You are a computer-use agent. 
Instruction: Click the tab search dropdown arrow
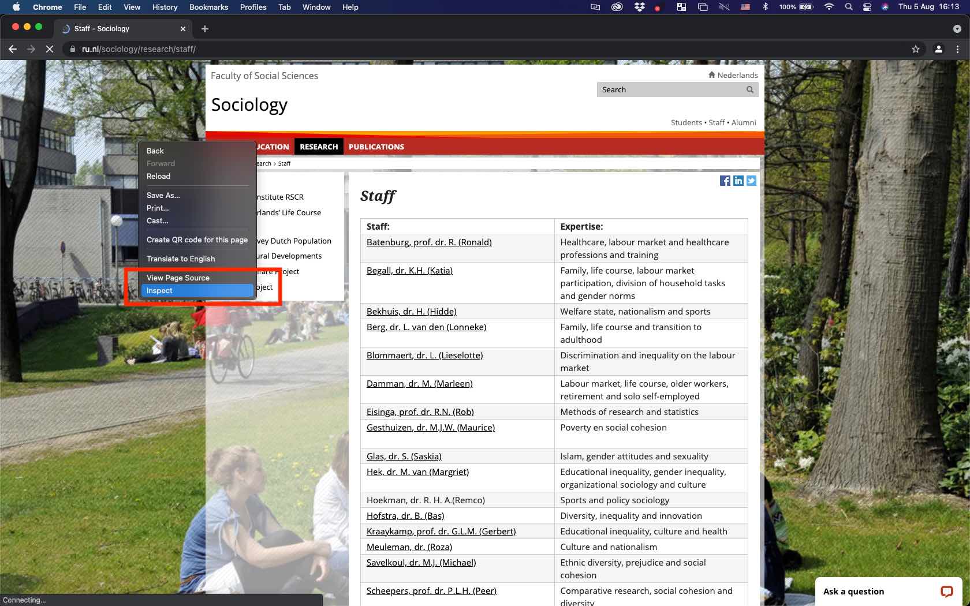[x=957, y=28]
